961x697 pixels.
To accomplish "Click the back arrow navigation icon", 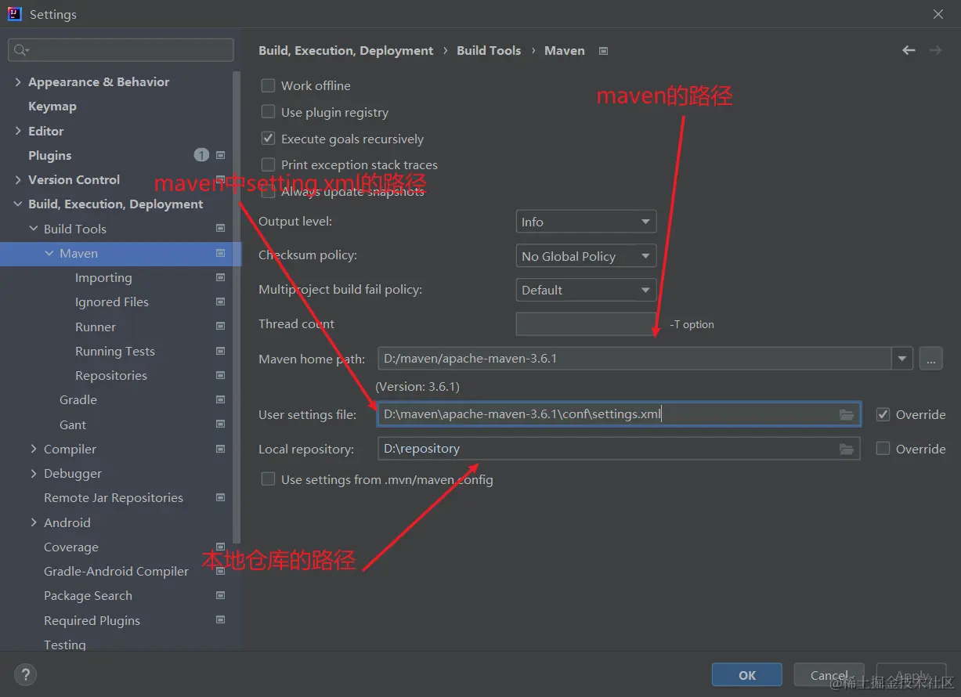I will 909,50.
